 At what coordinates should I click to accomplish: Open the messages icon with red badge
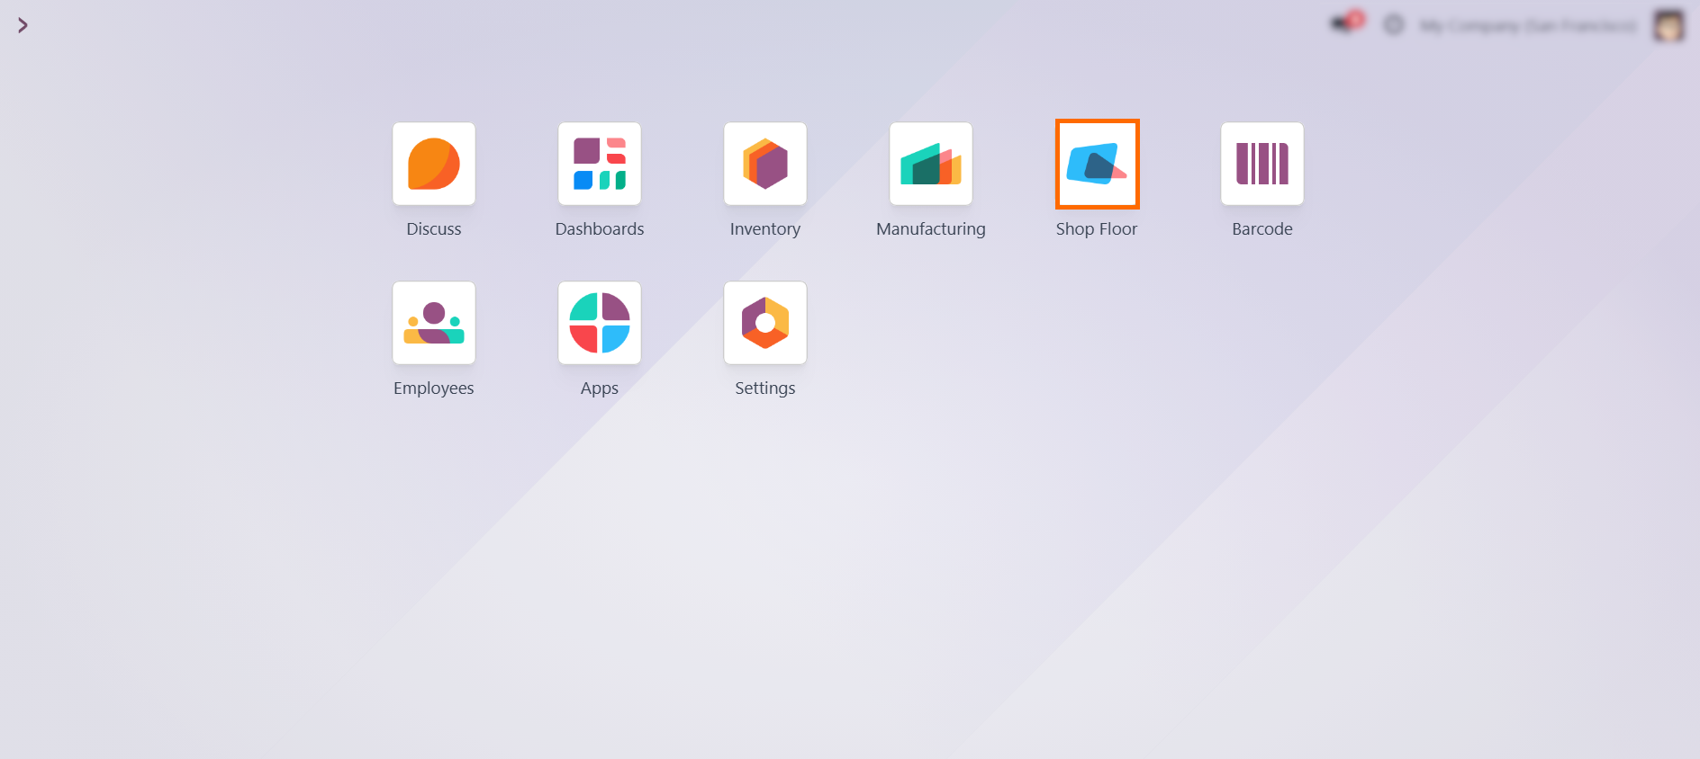[1347, 23]
